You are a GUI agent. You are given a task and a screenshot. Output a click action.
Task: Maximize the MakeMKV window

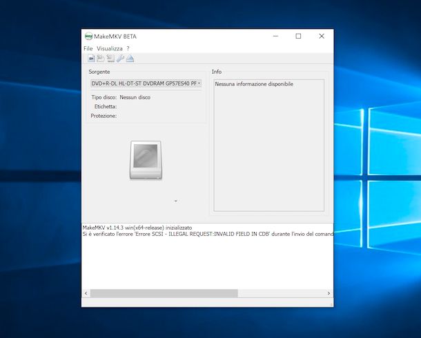pyautogui.click(x=298, y=36)
